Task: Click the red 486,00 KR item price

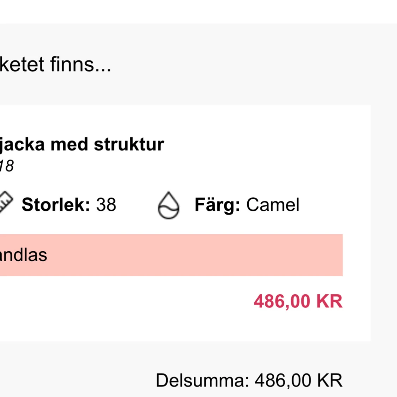Action: coord(298,301)
